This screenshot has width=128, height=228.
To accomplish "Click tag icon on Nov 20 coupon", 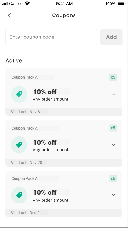I will 19,144.
